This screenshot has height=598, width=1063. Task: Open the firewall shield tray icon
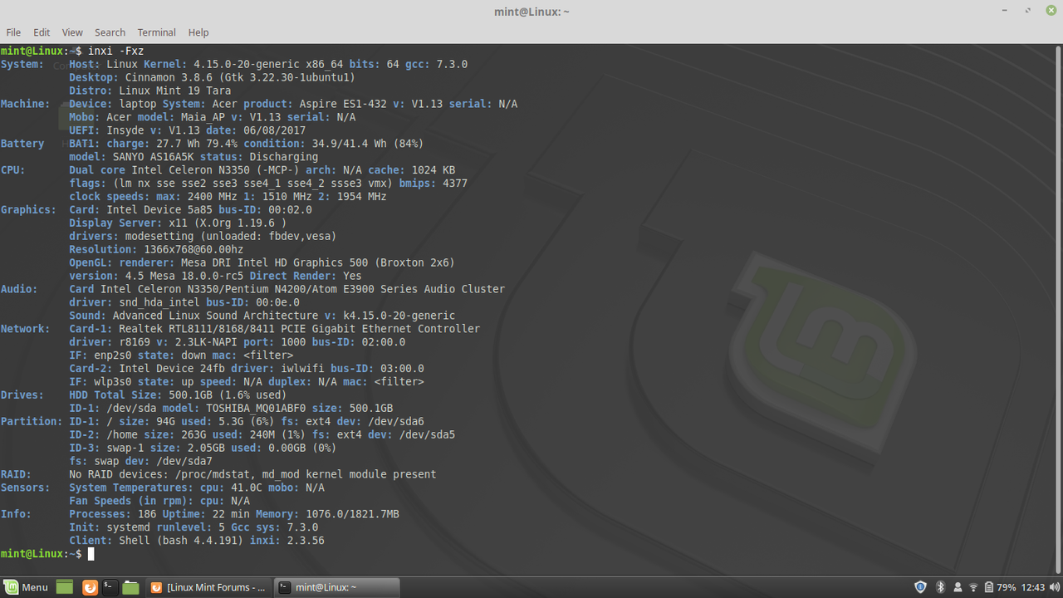(x=920, y=587)
